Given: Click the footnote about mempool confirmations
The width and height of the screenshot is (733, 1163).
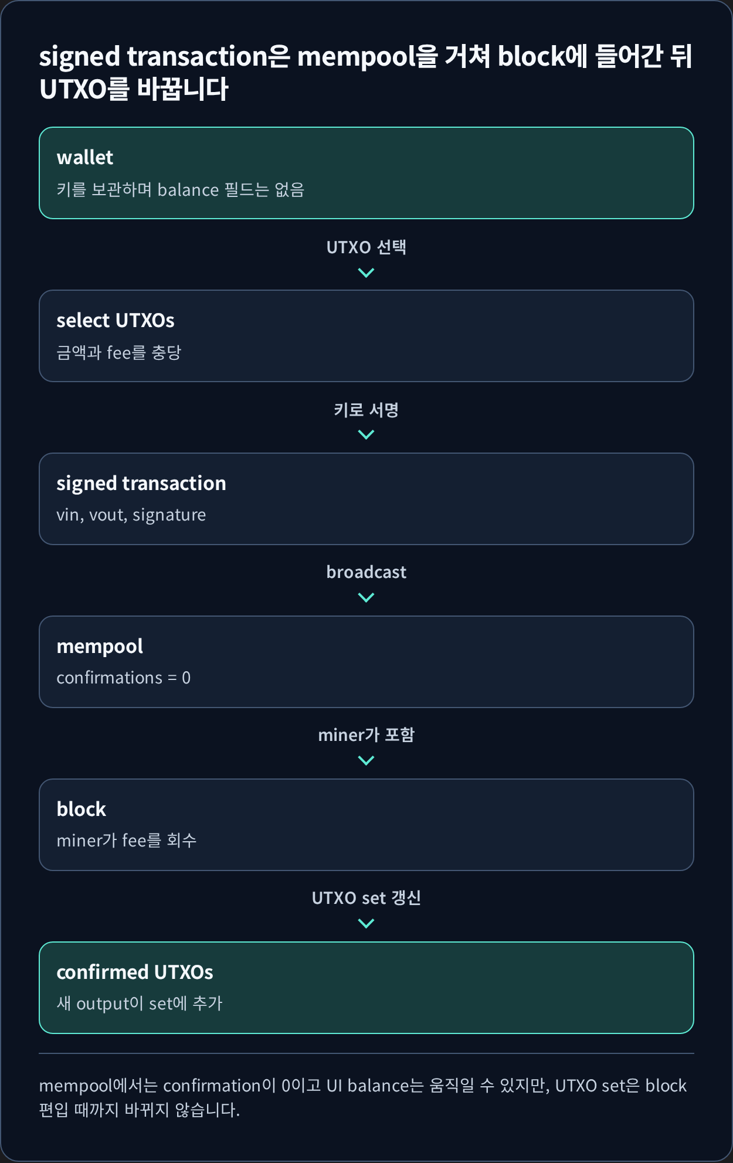Looking at the screenshot, I should tap(362, 1097).
